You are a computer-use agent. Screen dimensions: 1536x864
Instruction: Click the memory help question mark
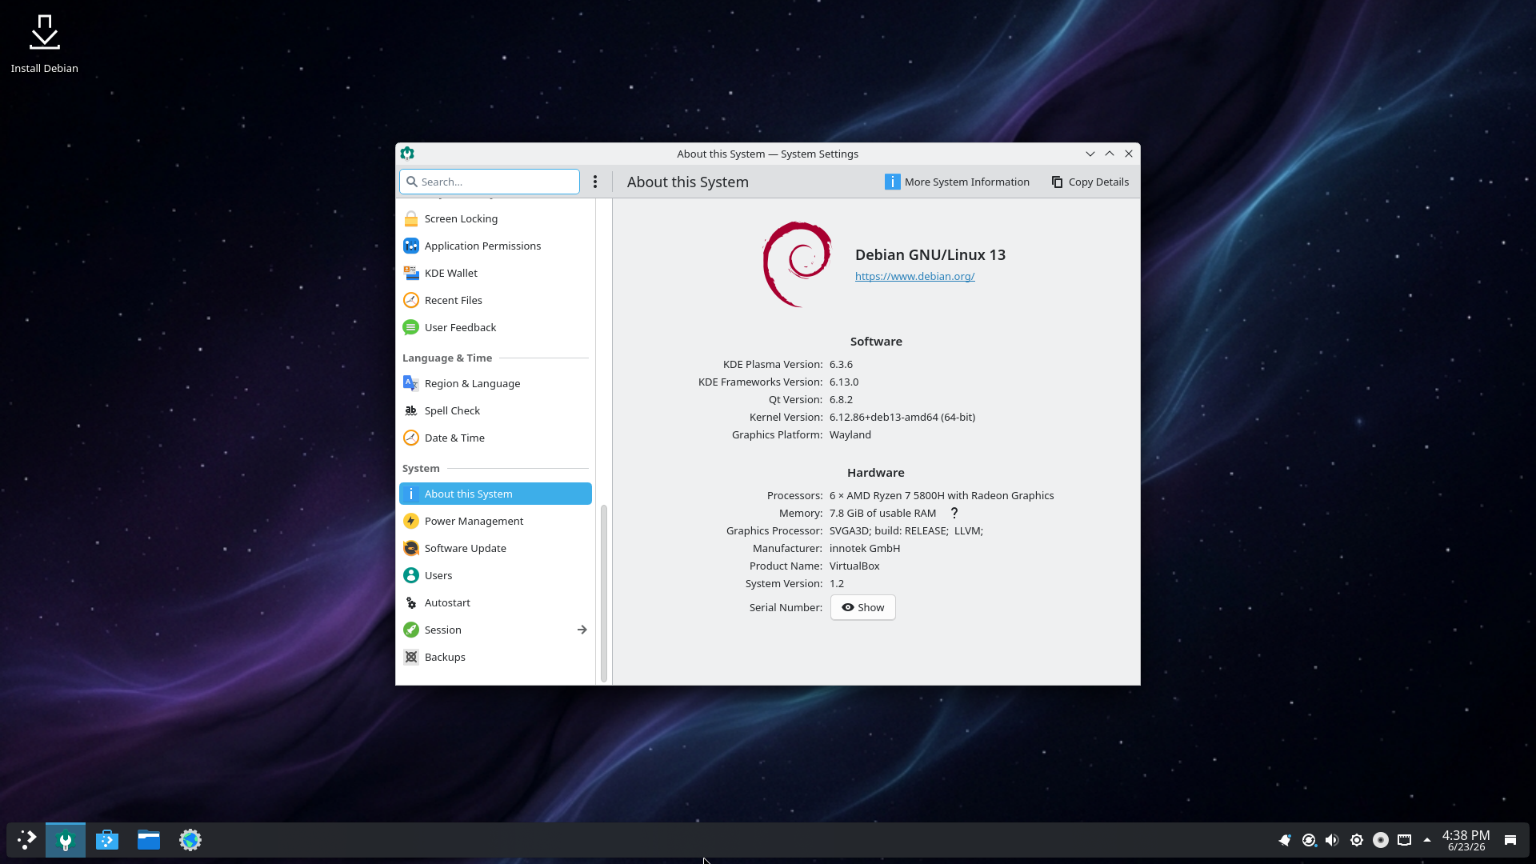pos(954,513)
